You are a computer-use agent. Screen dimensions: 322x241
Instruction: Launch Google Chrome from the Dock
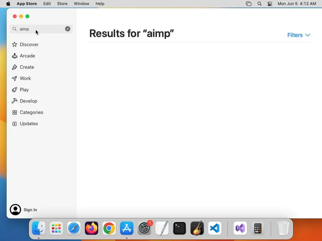tap(109, 228)
